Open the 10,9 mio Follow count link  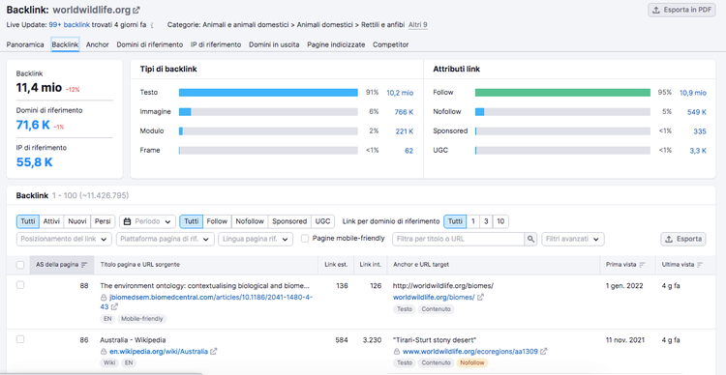point(693,93)
